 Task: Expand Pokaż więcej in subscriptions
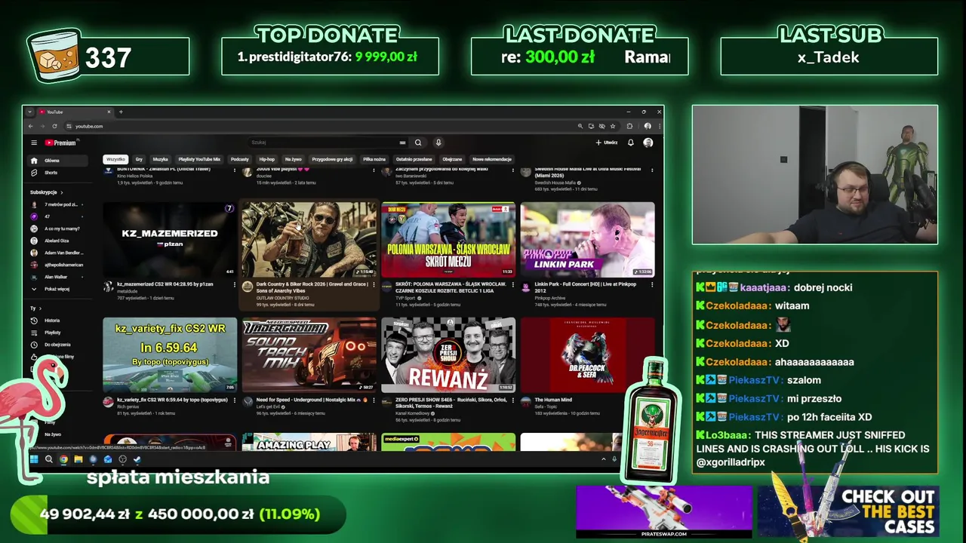pos(57,289)
